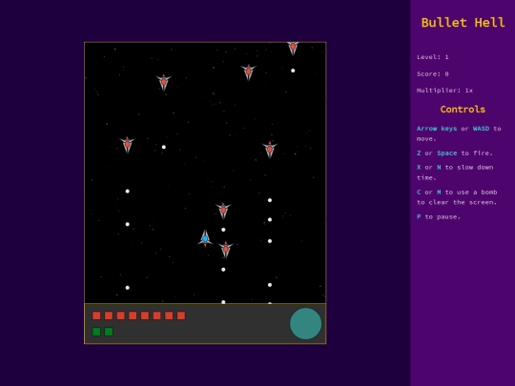Click the first red health square
The width and height of the screenshot is (515, 386).
pyautogui.click(x=96, y=315)
